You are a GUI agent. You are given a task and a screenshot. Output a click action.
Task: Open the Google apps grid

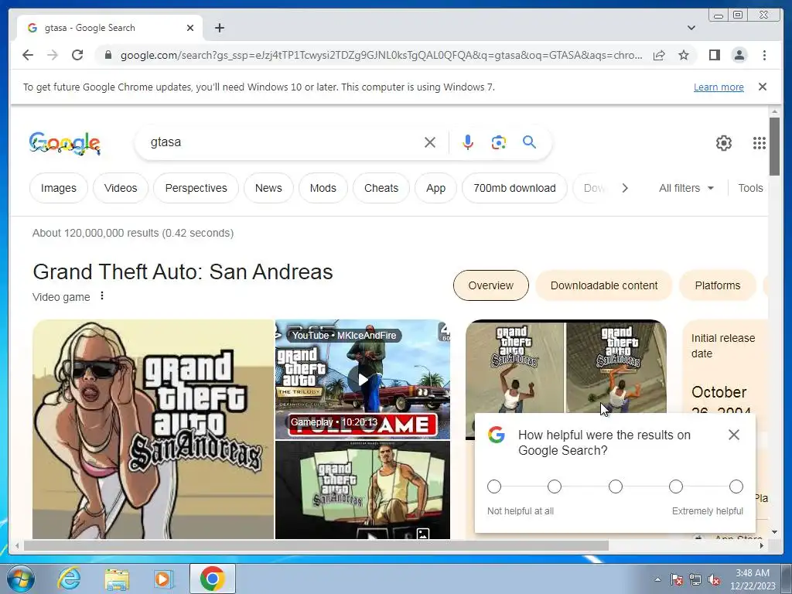point(759,143)
